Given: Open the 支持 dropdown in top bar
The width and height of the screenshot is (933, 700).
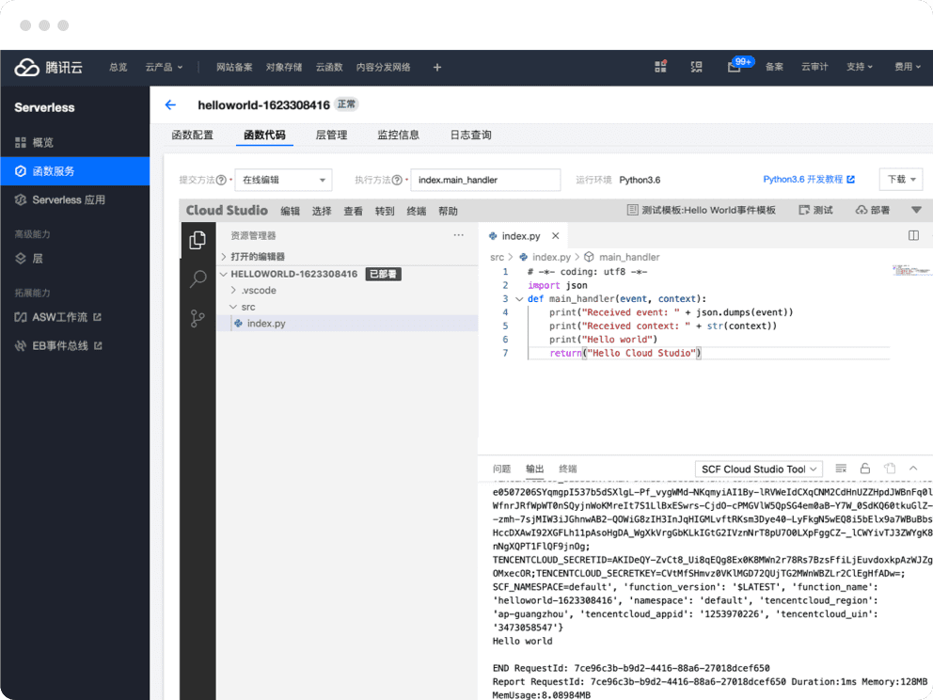Looking at the screenshot, I should point(860,67).
